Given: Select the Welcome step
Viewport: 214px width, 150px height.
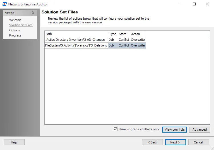Looking at the screenshot, I should [x=15, y=20].
